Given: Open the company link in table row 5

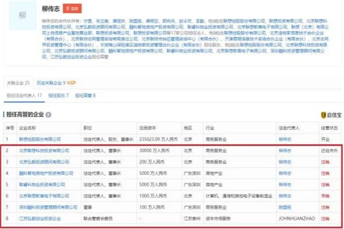Looking at the screenshot, I should (42, 185).
